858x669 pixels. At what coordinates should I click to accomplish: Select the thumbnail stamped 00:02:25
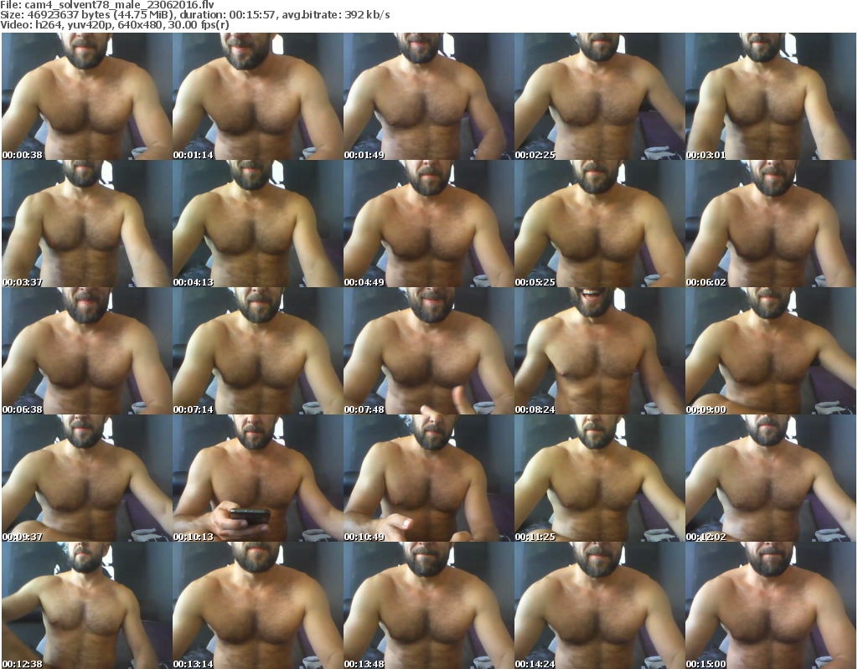click(x=600, y=96)
